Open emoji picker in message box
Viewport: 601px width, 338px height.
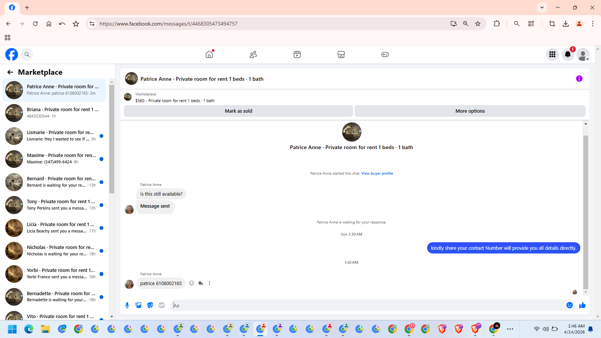[569, 305]
